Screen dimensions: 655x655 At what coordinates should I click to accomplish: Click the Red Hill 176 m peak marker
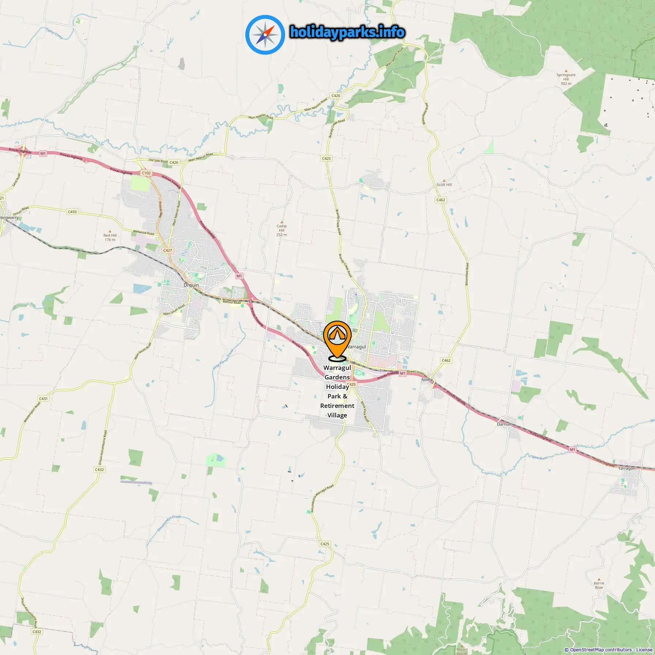click(x=110, y=231)
